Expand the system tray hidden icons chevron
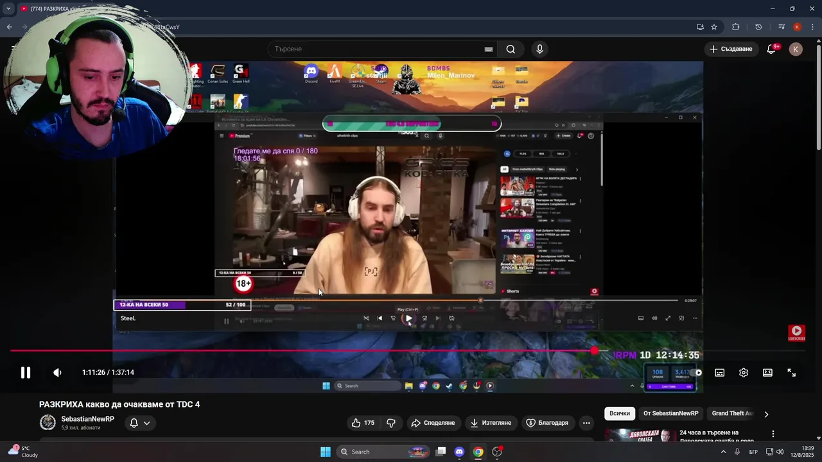 click(x=723, y=452)
